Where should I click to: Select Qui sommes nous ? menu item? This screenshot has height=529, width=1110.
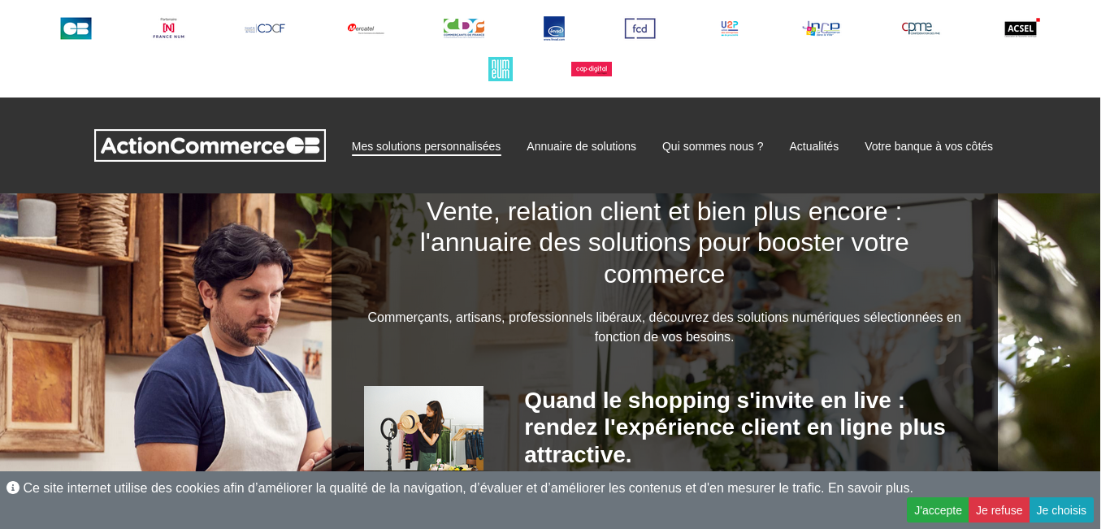tap(713, 146)
